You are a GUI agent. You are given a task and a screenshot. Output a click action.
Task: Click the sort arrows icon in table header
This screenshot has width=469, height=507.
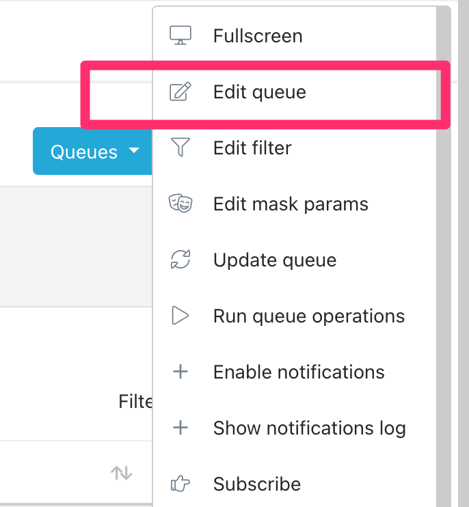(122, 472)
